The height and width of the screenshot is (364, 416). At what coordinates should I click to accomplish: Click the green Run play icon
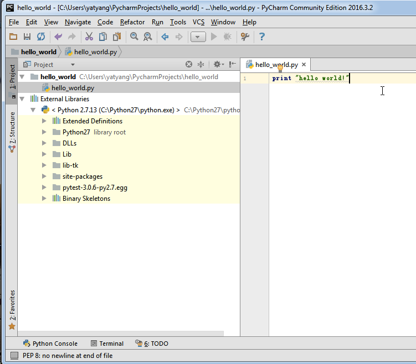coord(214,37)
